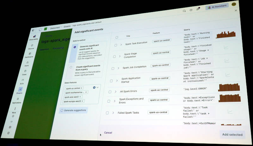Expand the Spark Stage Completion row
This screenshot has height=146, width=253.
point(120,56)
